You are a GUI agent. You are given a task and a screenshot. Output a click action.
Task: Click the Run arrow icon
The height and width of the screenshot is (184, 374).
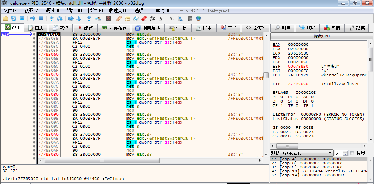[x=33, y=18]
